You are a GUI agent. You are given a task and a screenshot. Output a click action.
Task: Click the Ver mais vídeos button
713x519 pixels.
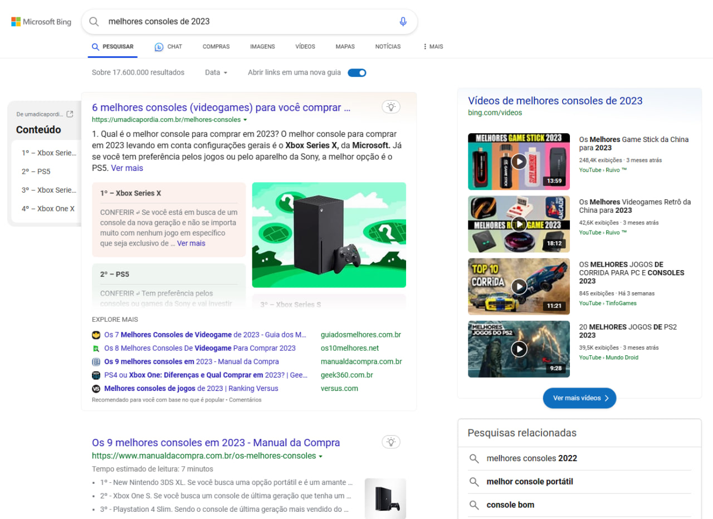point(579,398)
